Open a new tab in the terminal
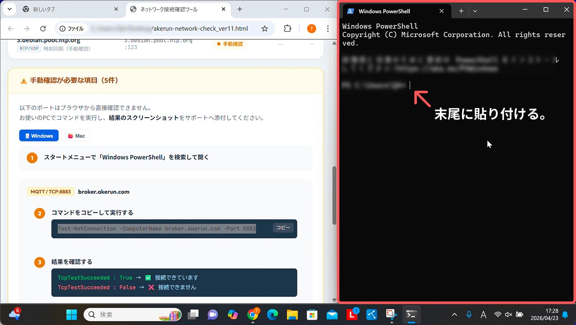Image resolution: width=576 pixels, height=325 pixels. (461, 11)
